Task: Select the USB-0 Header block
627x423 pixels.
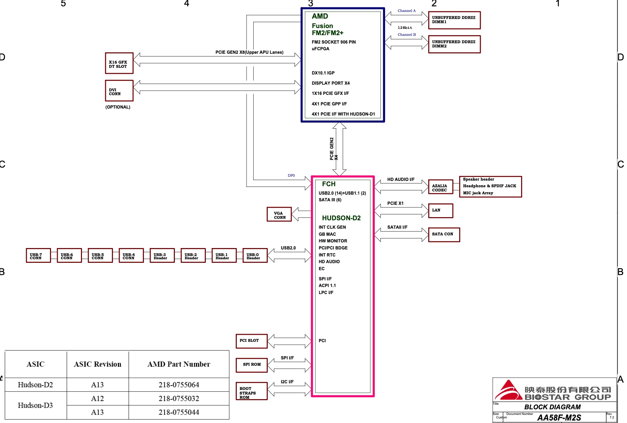Action: pyautogui.click(x=255, y=255)
